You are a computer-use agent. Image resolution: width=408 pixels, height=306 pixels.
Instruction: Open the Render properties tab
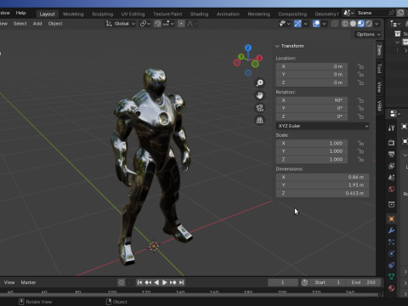[x=391, y=143]
